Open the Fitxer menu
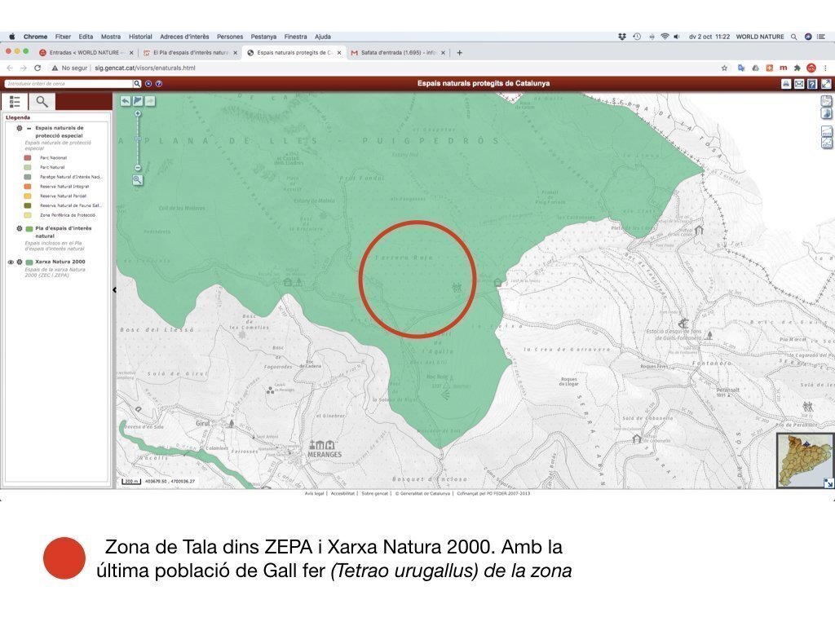Image resolution: width=835 pixels, height=626 pixels. pos(63,37)
